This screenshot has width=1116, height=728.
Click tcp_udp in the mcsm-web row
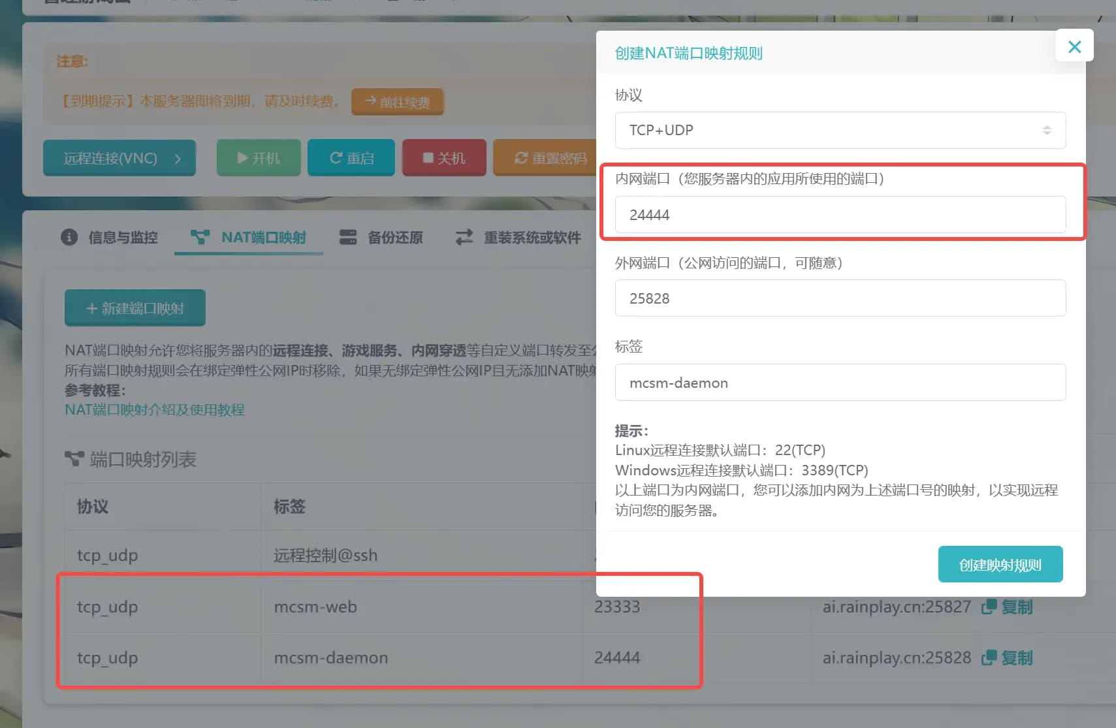(107, 607)
